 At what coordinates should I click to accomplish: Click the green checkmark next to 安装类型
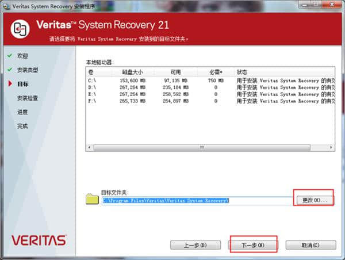point(10,70)
